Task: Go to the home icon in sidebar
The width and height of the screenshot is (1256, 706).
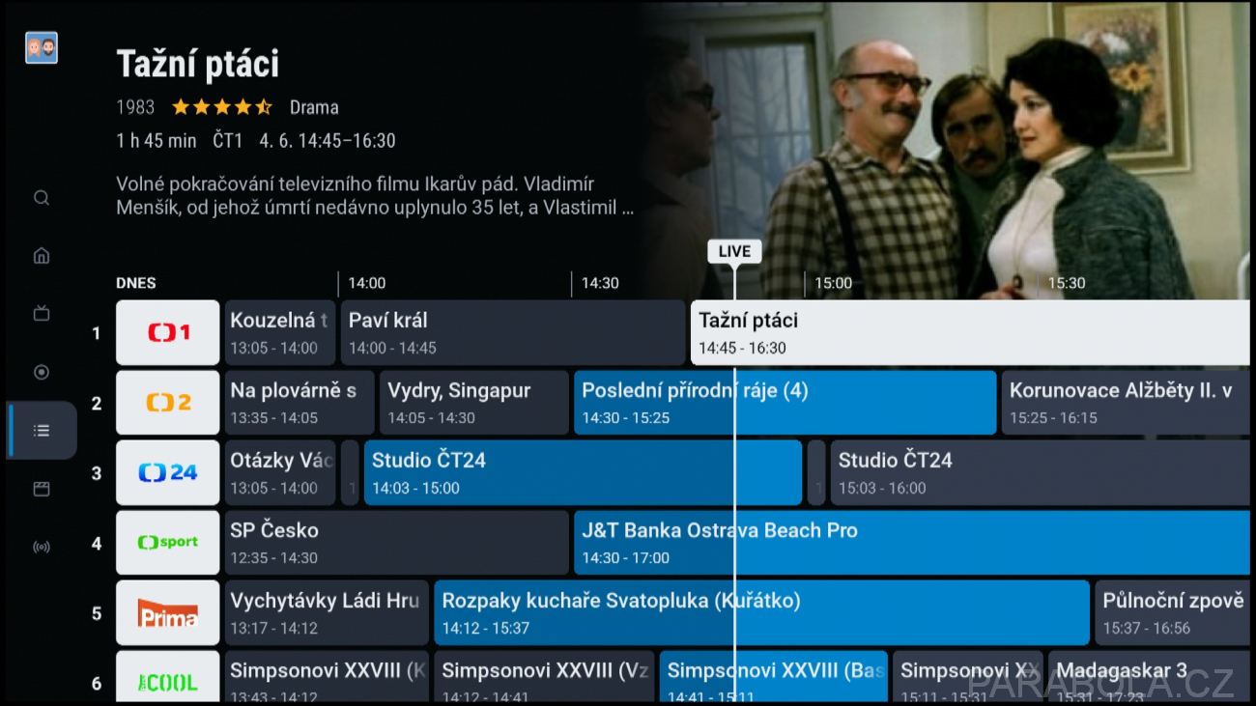Action: [x=42, y=256]
